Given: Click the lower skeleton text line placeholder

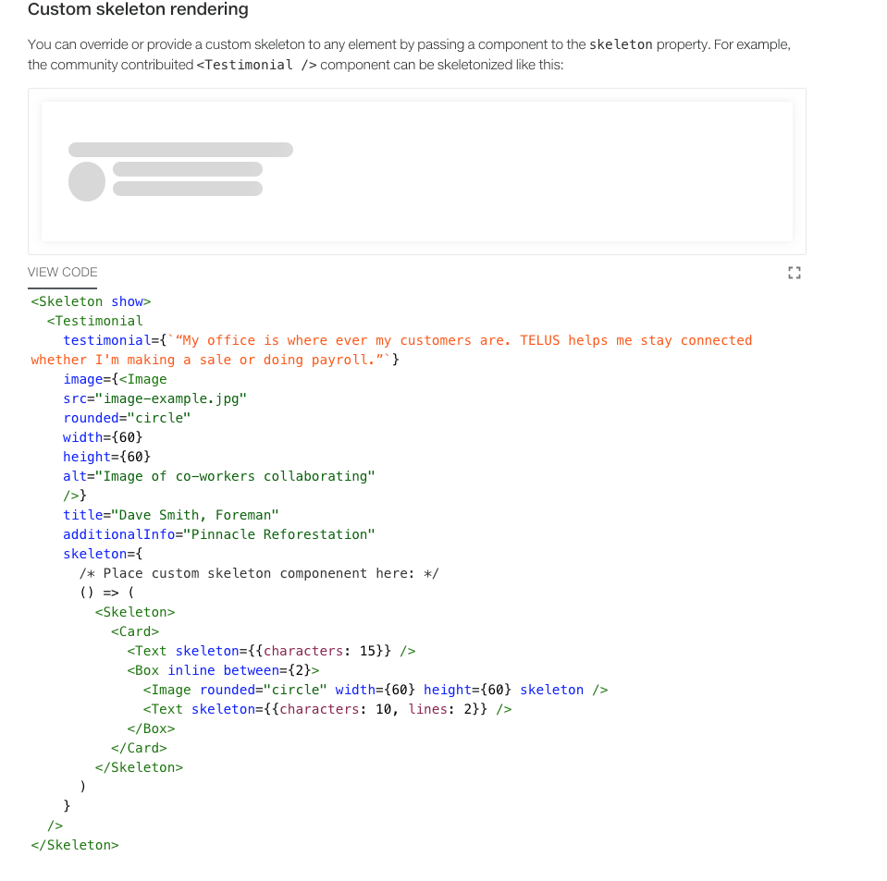Looking at the screenshot, I should [x=186, y=189].
